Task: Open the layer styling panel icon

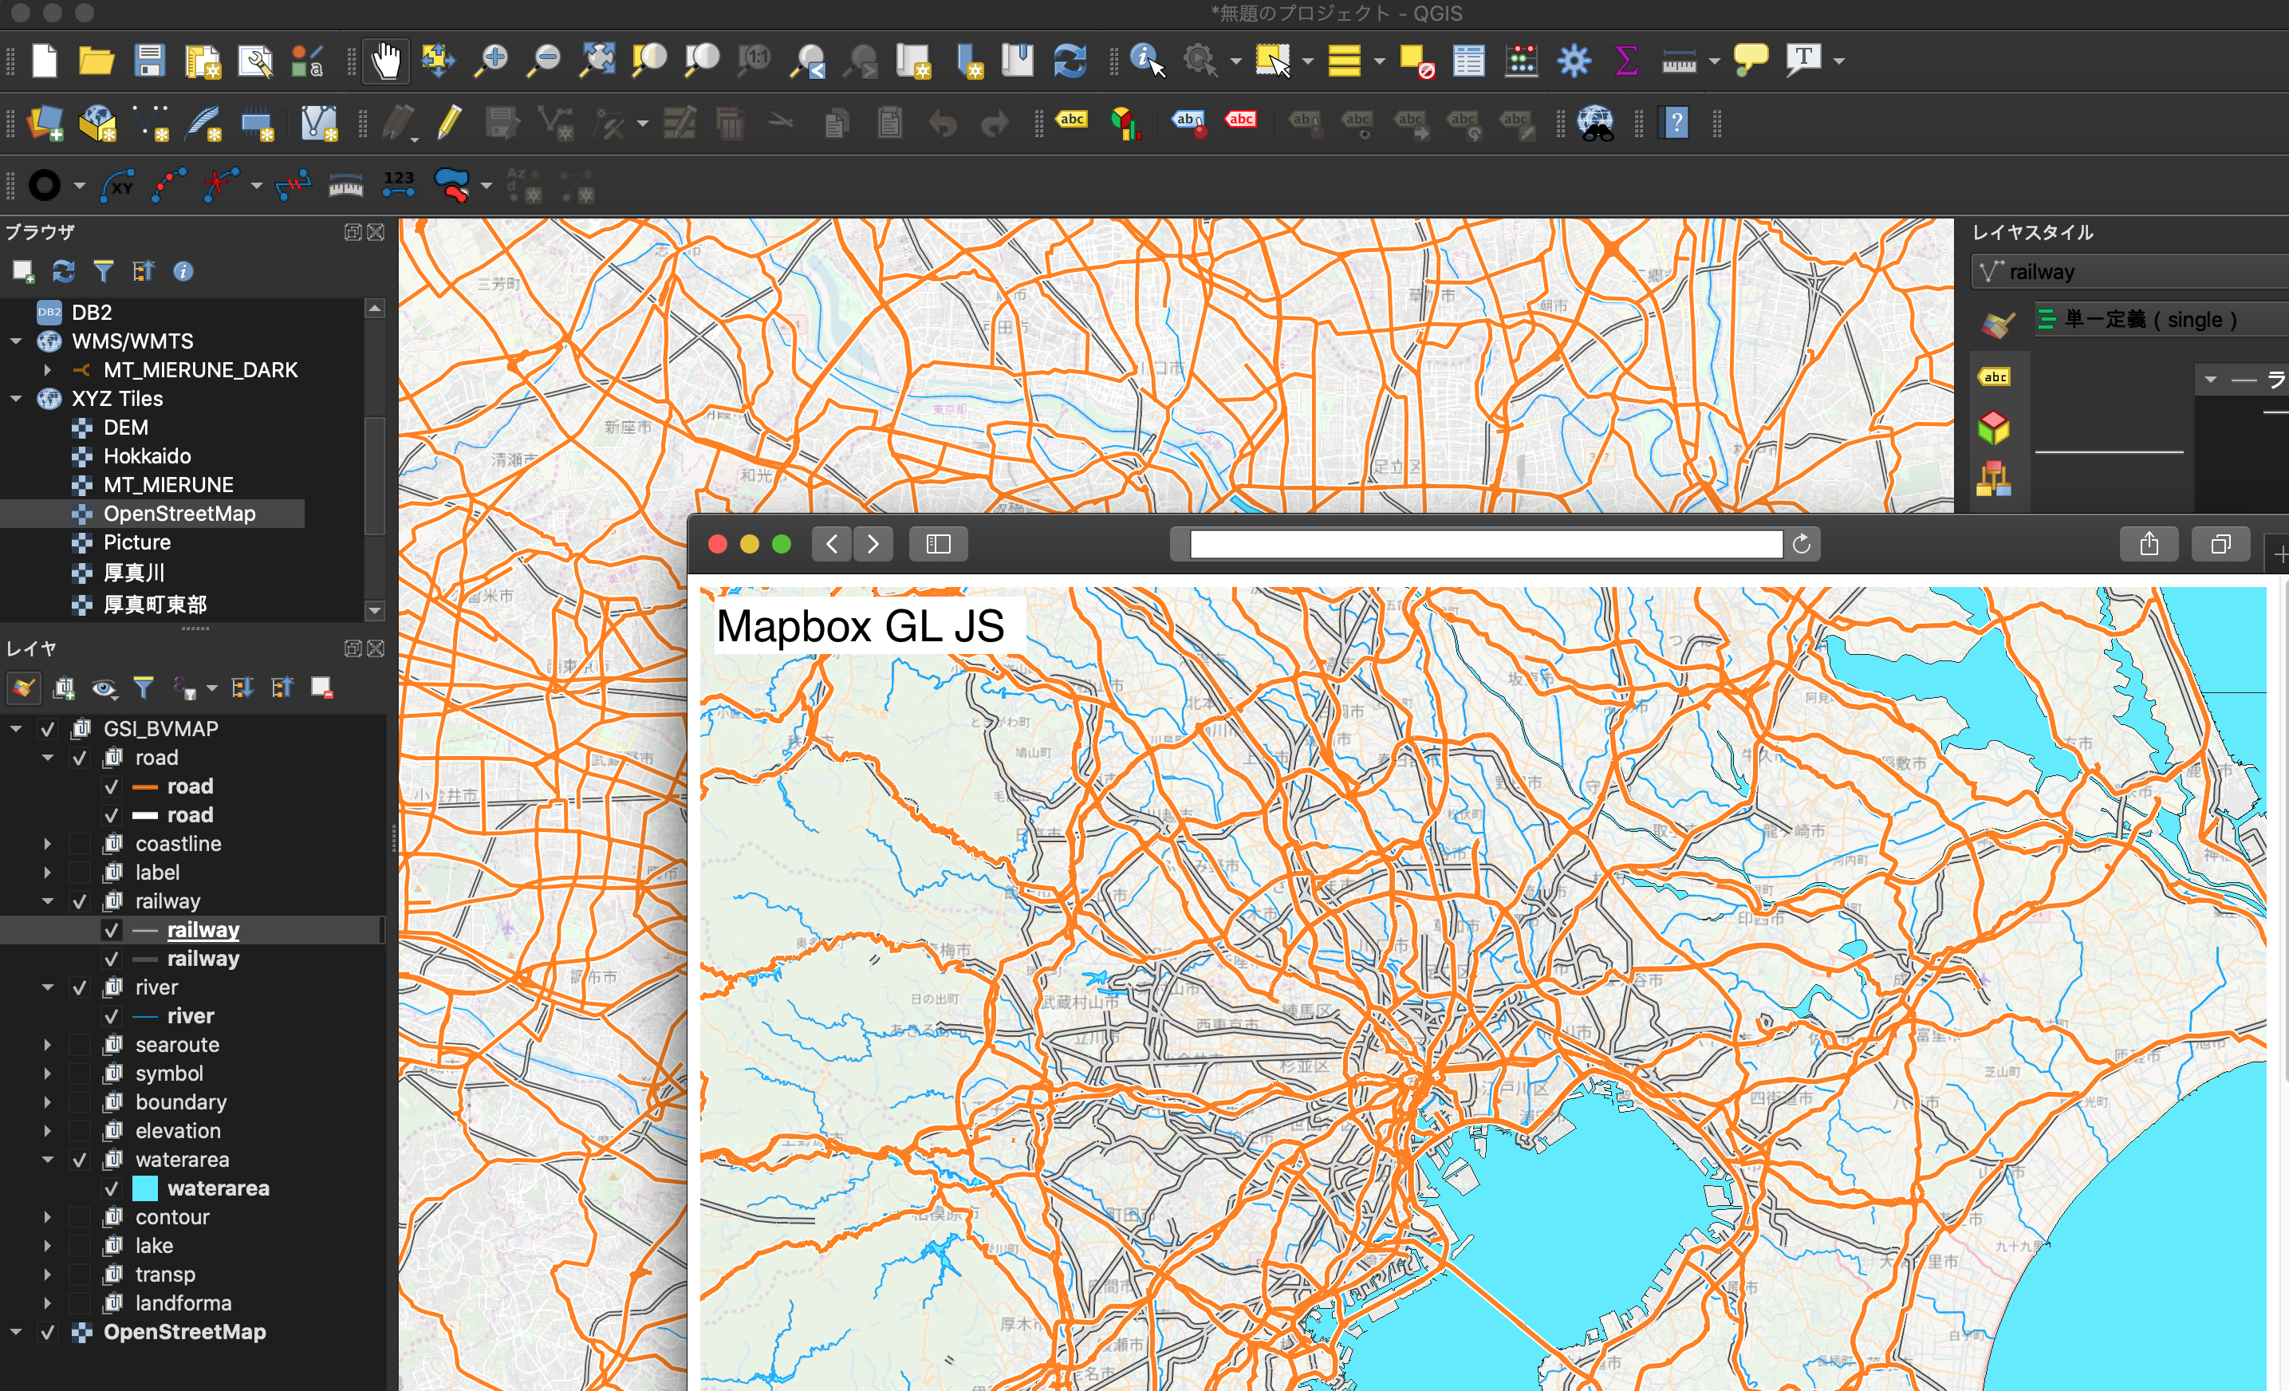Action: [x=23, y=688]
